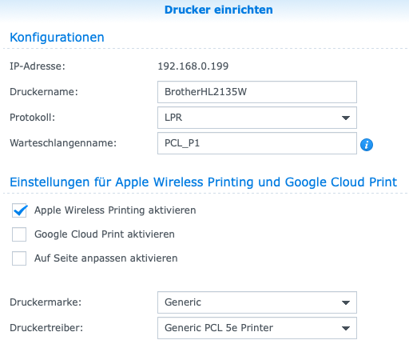Enable Google Cloud Print aktivieren checkbox
The image size is (409, 352).
19,234
